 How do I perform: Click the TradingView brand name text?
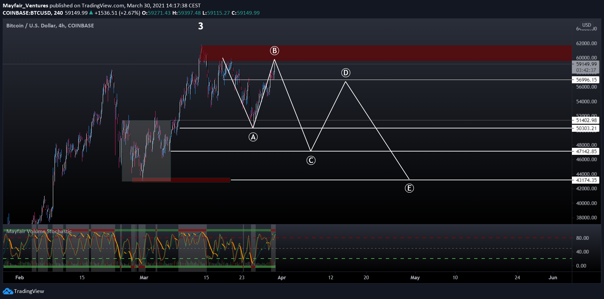[x=29, y=291]
